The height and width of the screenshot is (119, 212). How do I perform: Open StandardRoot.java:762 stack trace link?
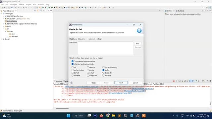pyautogui.click(x=142, y=89)
